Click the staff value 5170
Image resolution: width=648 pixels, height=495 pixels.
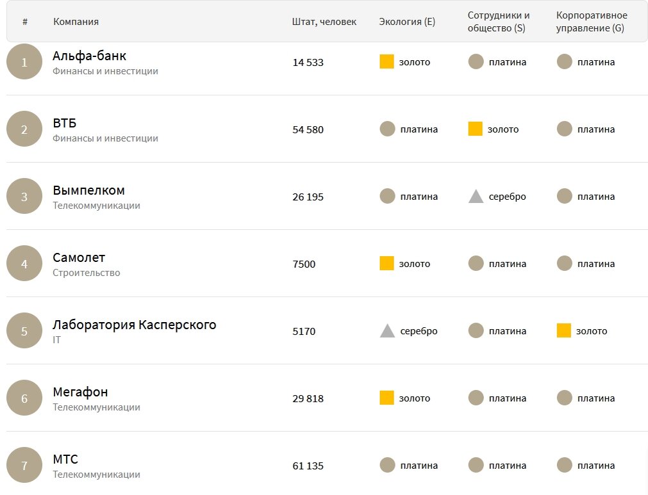coord(304,332)
